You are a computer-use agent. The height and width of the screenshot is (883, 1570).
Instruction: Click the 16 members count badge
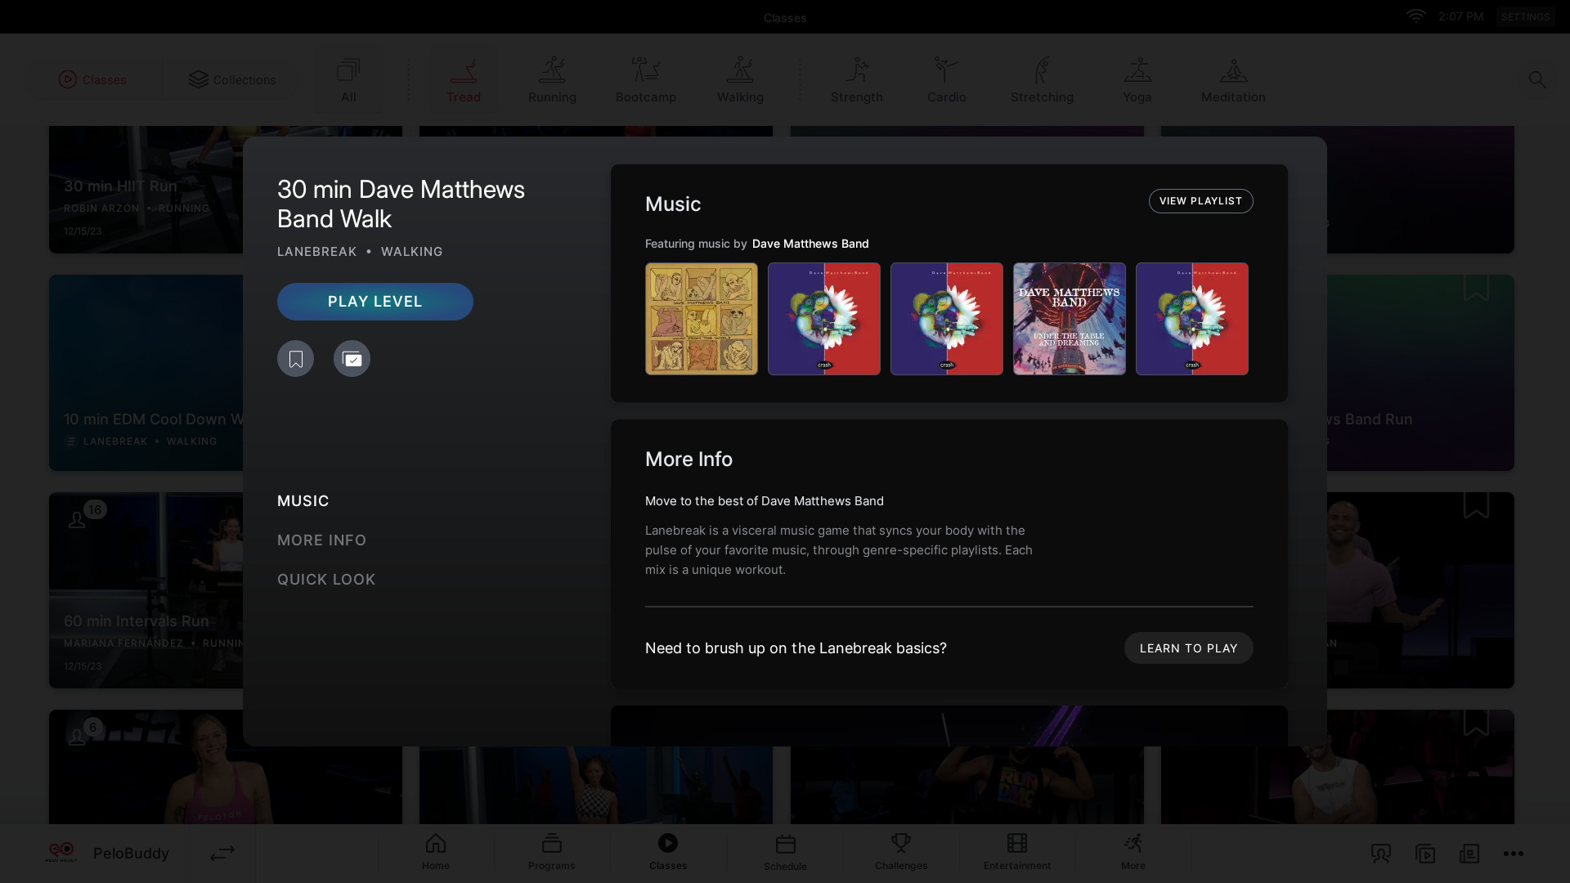coord(95,510)
